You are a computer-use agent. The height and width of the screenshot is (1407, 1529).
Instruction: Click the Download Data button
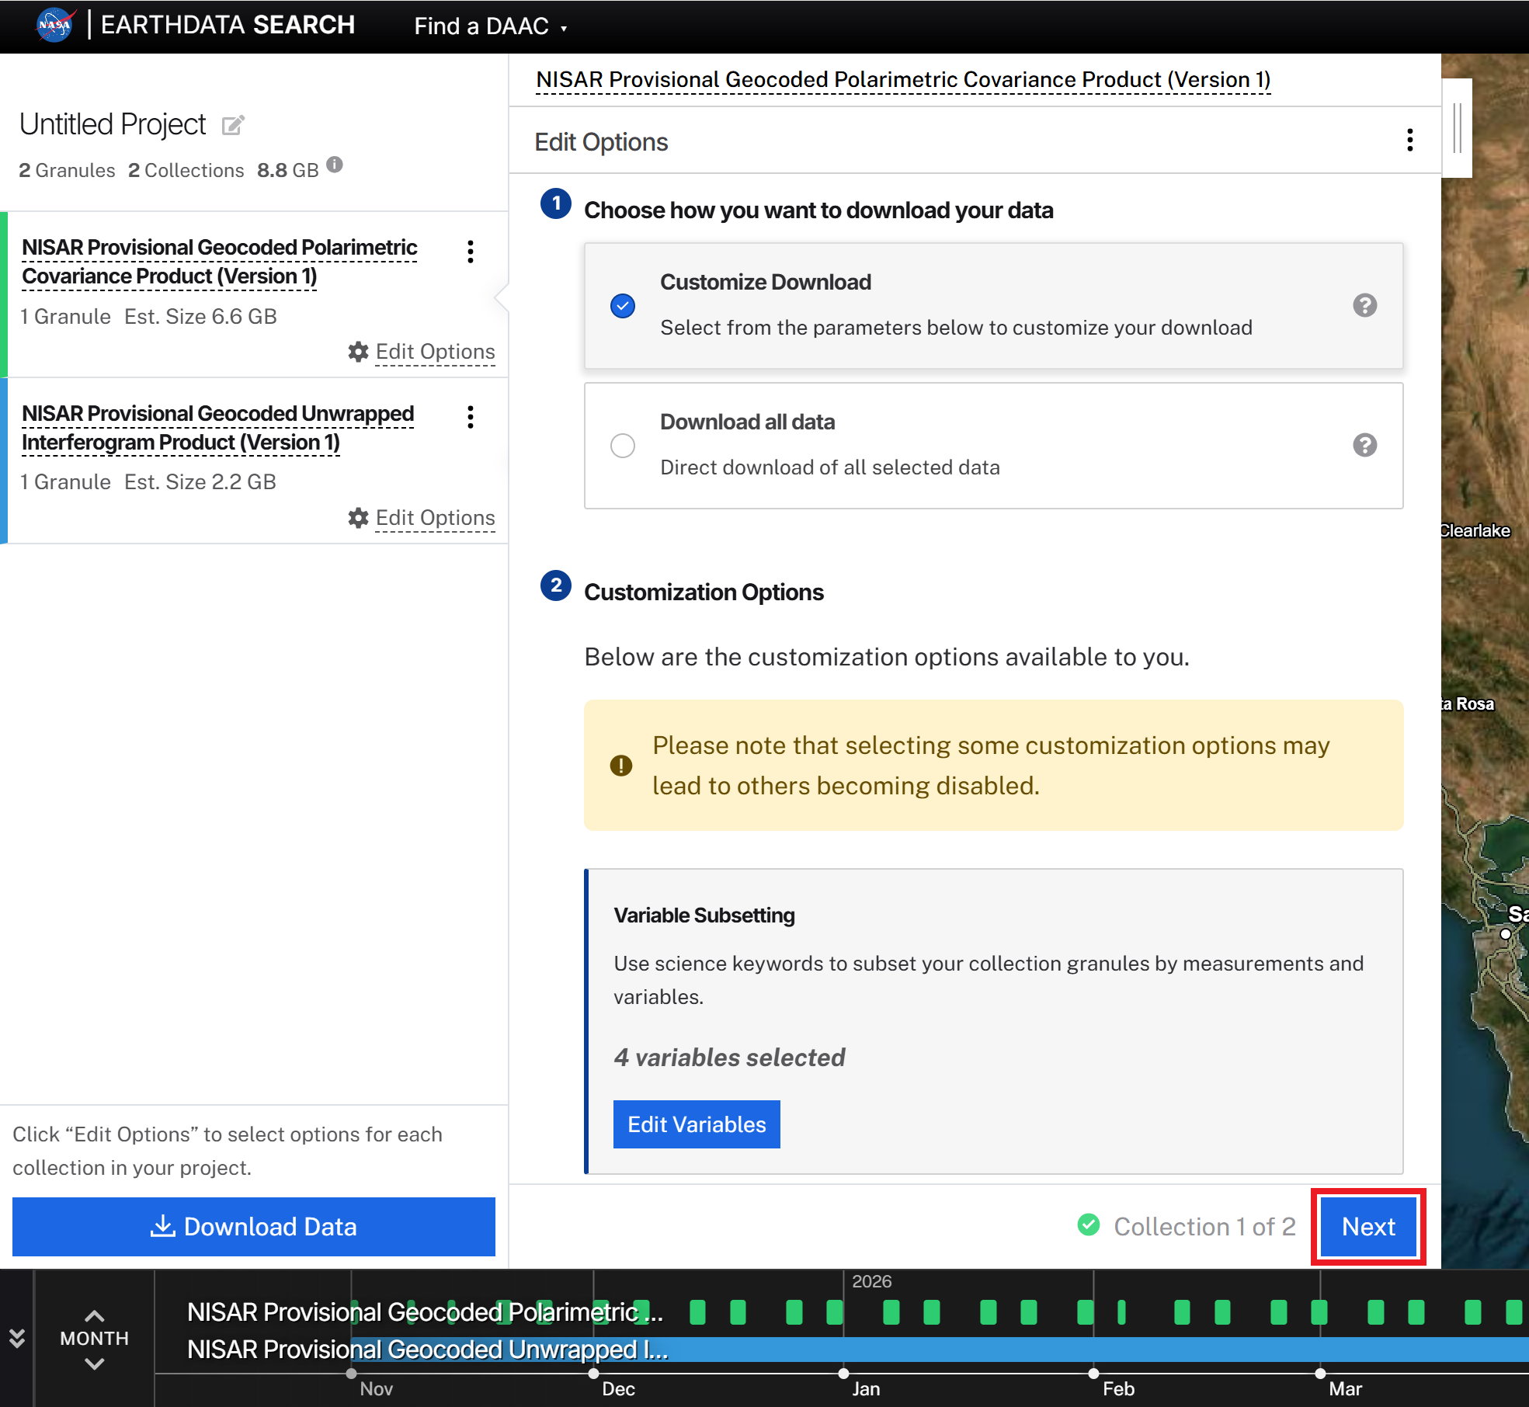[254, 1227]
